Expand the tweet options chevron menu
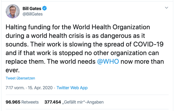This screenshot has height=111, width=175. tap(167, 8)
